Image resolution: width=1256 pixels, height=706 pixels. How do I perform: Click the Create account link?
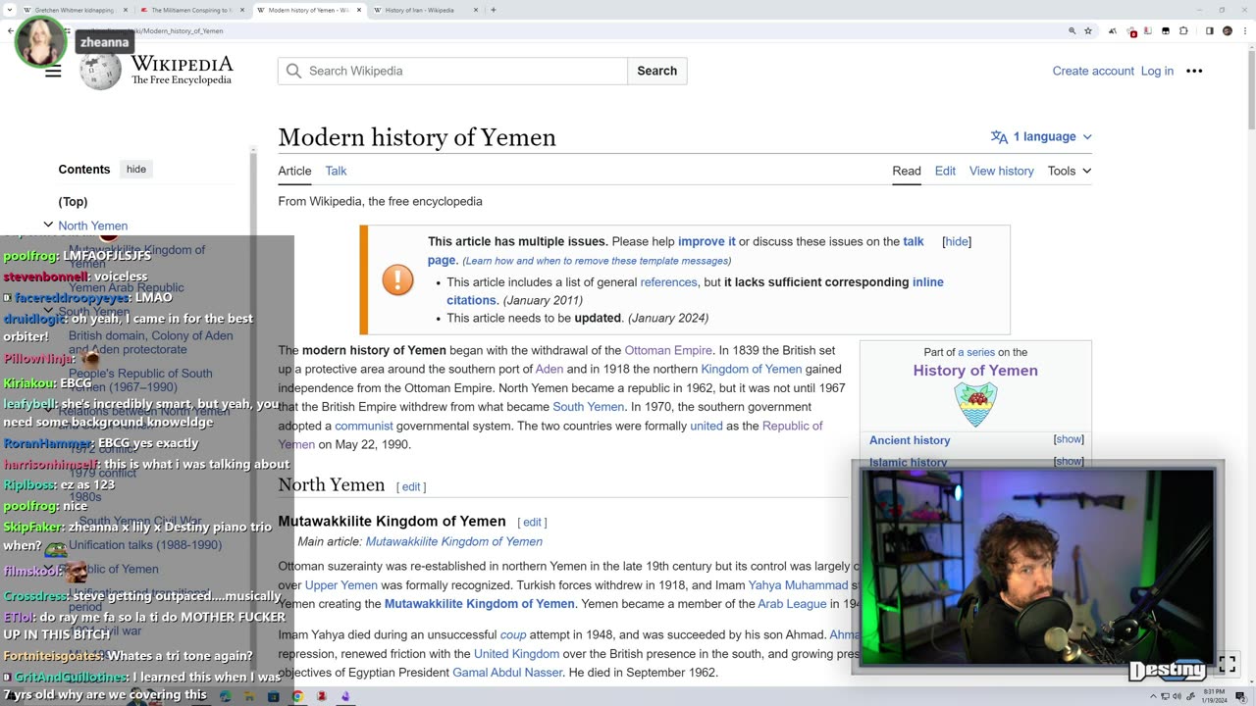[x=1093, y=71]
